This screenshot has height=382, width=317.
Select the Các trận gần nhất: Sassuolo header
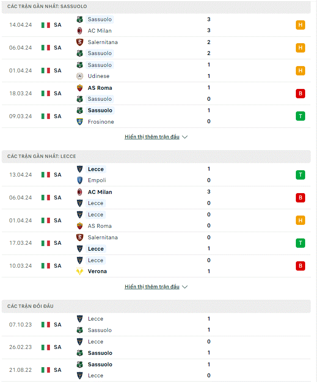coord(47,6)
